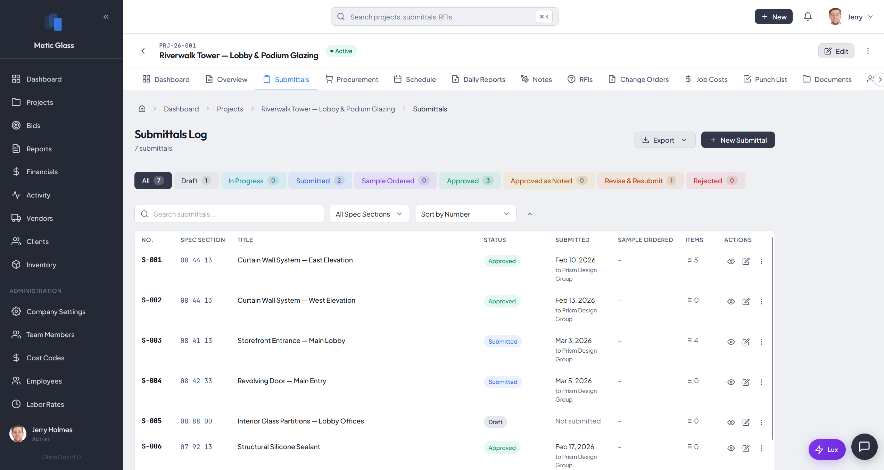This screenshot has height=470, width=884.
Task: Collapse the sidebar with the double-chevron
Action: 106,16
